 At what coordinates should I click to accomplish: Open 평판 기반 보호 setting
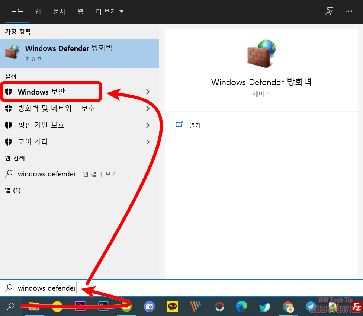point(80,125)
